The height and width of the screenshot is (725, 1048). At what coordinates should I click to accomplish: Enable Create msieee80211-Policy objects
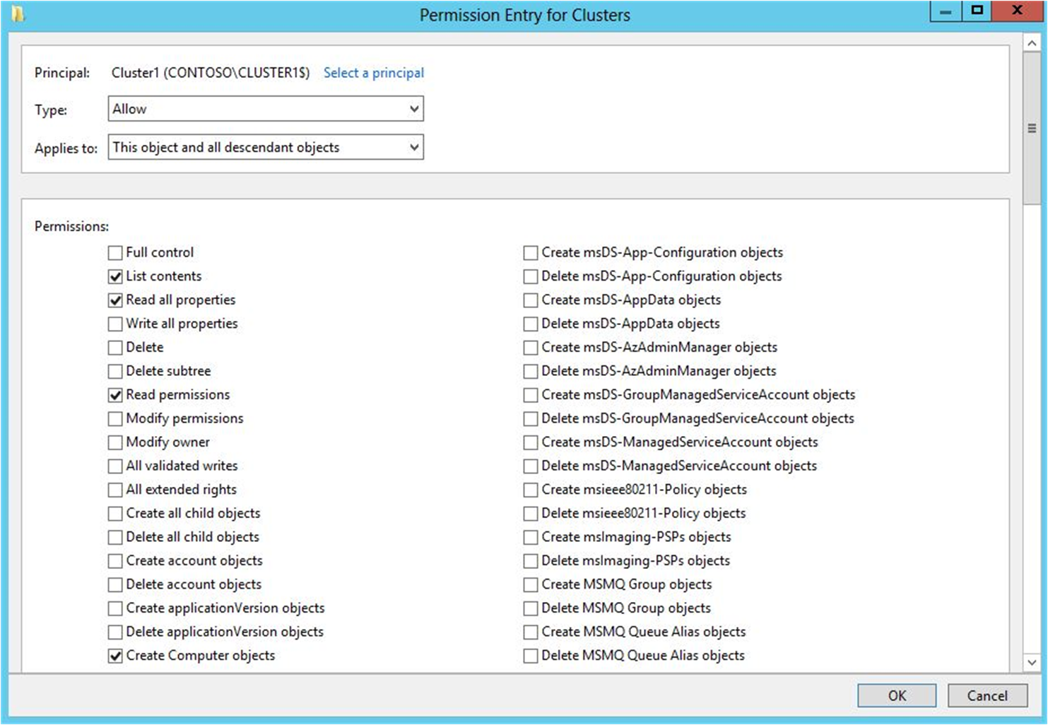[530, 489]
